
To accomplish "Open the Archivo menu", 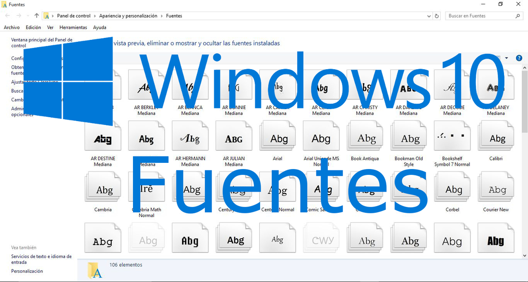I will click(12, 27).
